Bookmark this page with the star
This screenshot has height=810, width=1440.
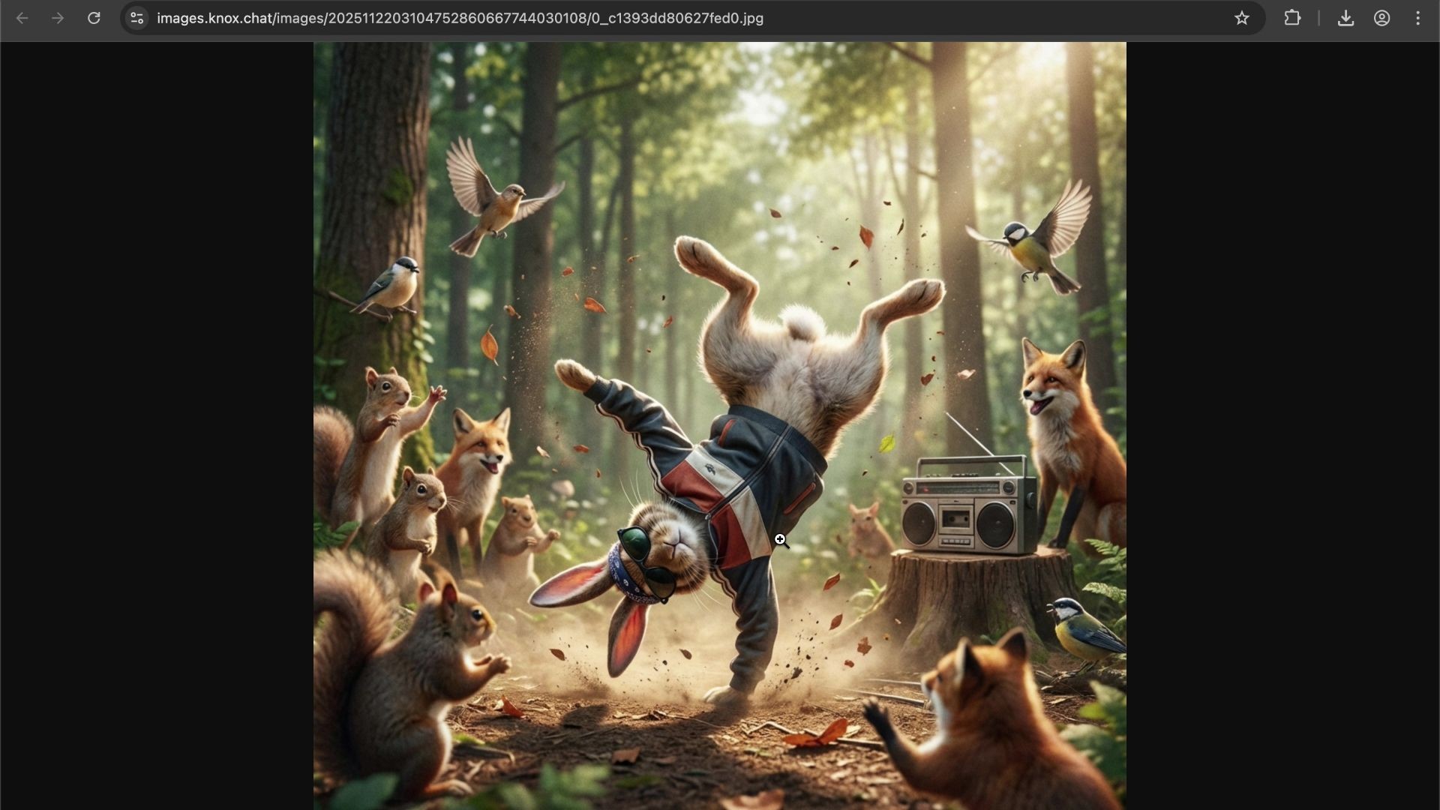1242,18
